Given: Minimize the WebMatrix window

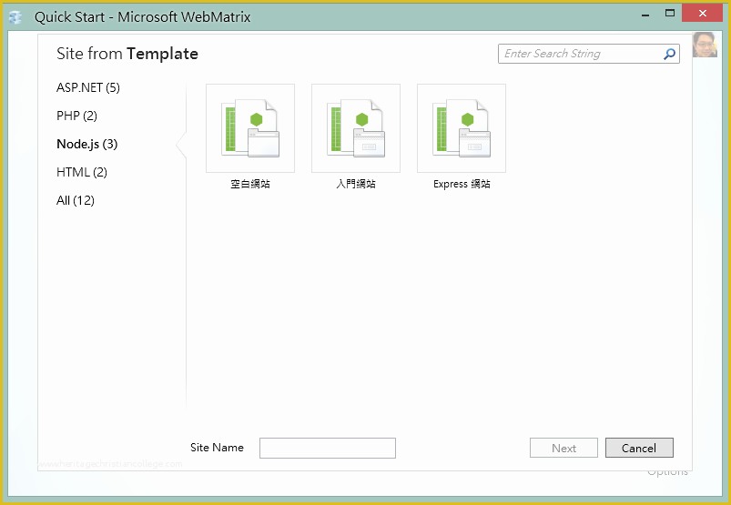Looking at the screenshot, I should point(645,14).
